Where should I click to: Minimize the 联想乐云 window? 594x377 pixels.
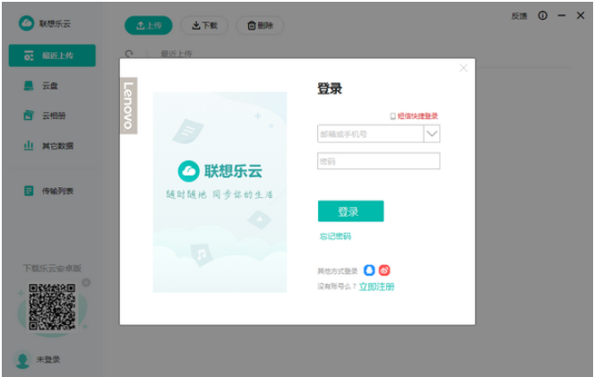pyautogui.click(x=562, y=15)
